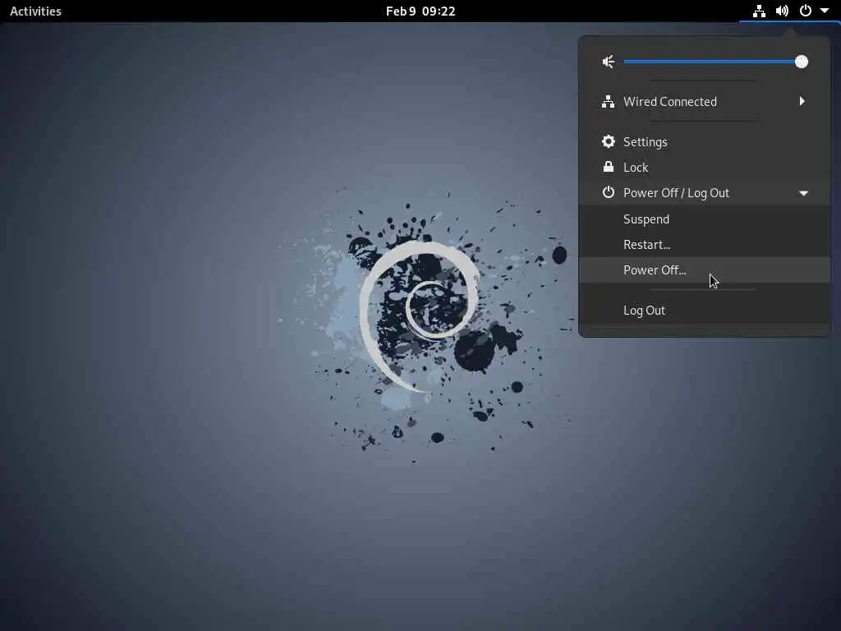Viewport: 841px width, 631px height.
Task: Click the Settings gear icon
Action: [609, 141]
